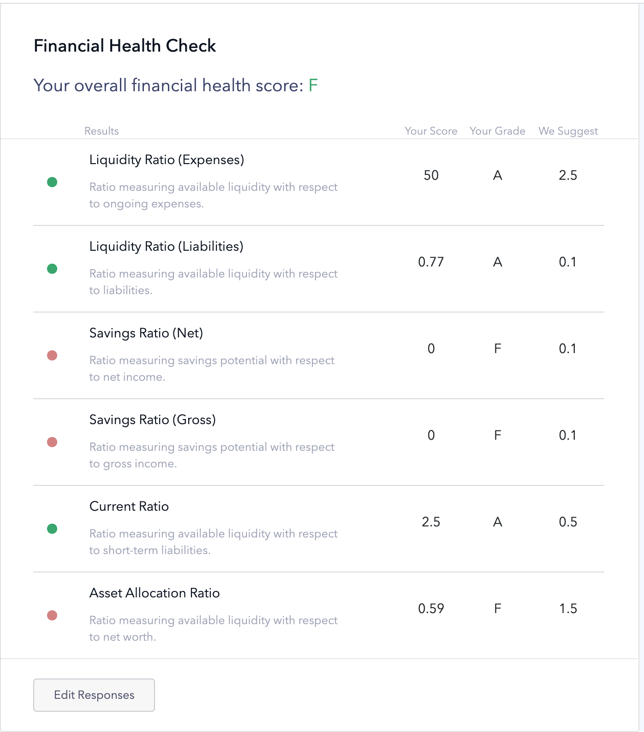
Task: Click the Results column header
Action: pos(101,131)
